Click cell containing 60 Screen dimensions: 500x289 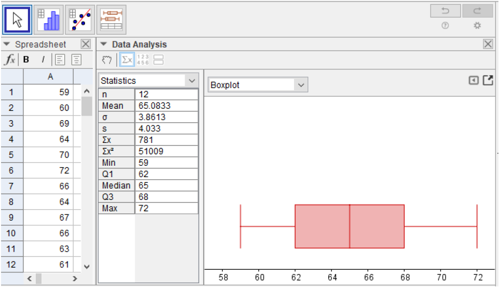48,108
